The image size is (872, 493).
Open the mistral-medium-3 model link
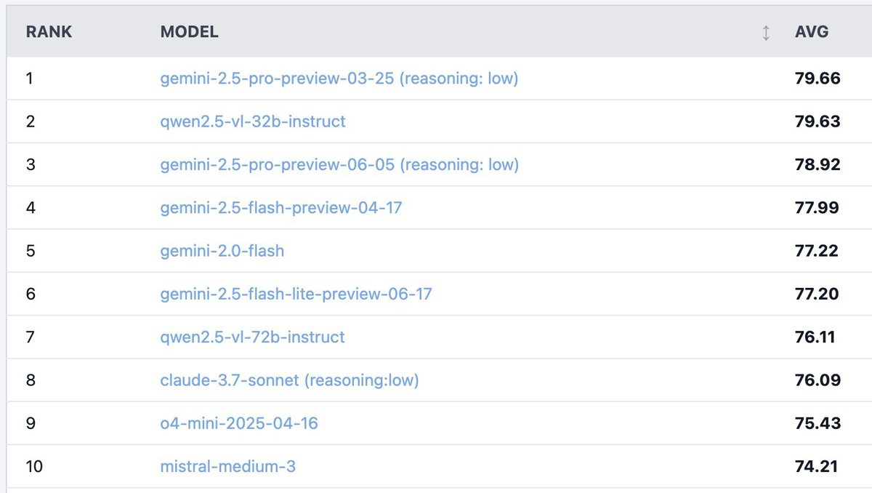(x=227, y=466)
